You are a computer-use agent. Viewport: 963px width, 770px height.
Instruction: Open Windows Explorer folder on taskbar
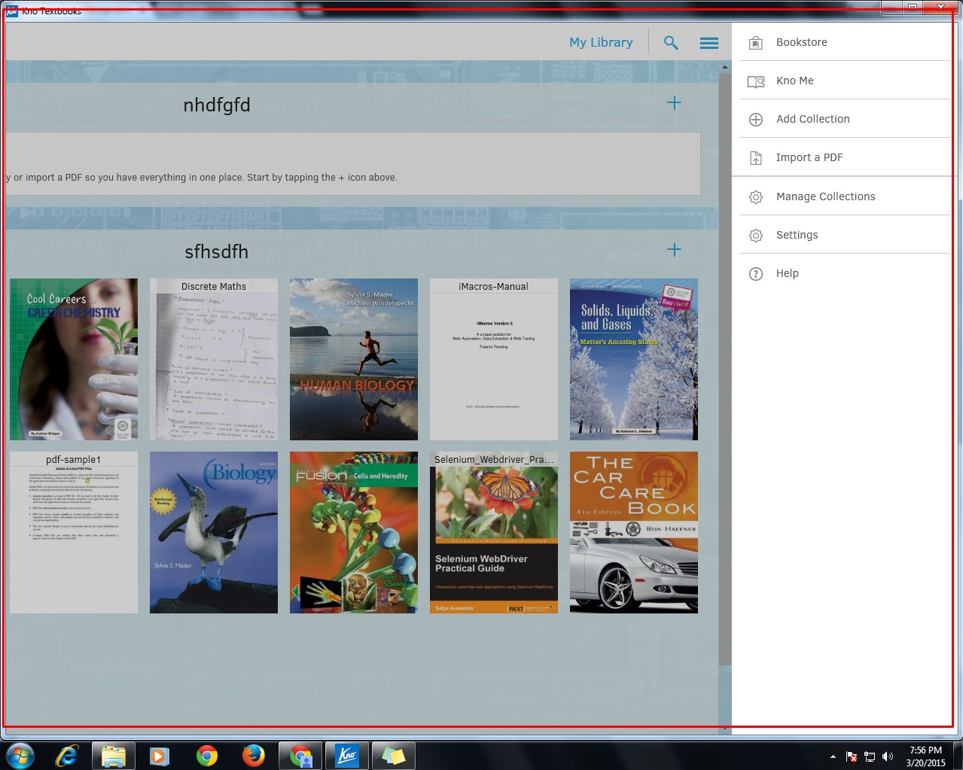tap(114, 756)
